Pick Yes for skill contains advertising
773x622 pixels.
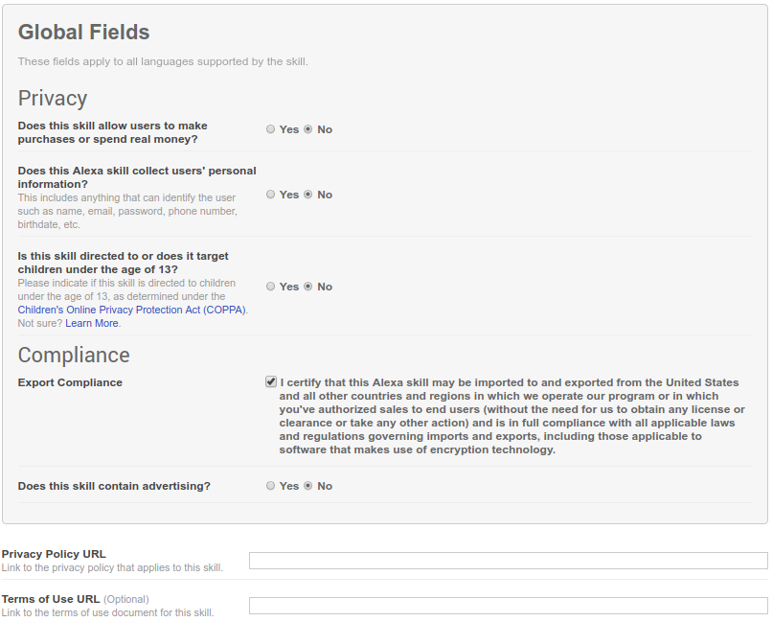coord(271,486)
